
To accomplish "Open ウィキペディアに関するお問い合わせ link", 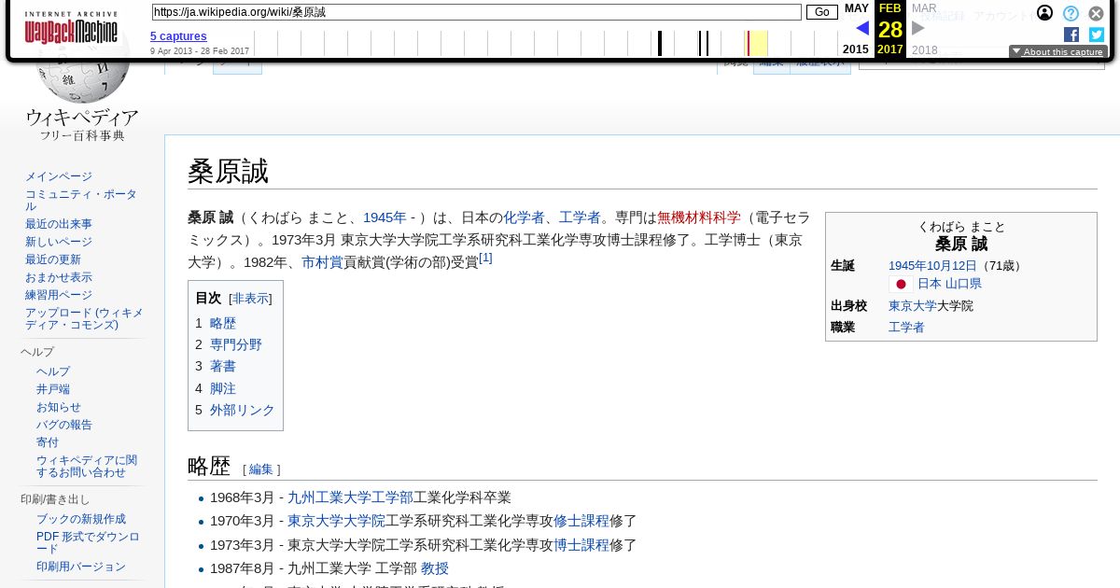I will pyautogui.click(x=87, y=467).
